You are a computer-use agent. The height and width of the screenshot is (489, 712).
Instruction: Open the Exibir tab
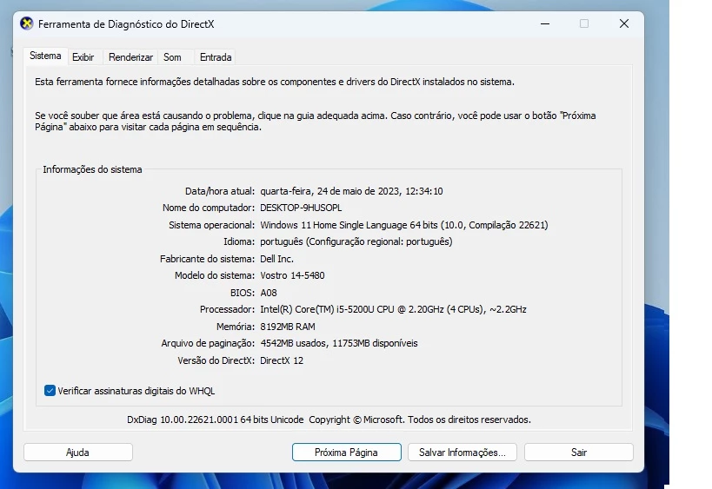[83, 57]
